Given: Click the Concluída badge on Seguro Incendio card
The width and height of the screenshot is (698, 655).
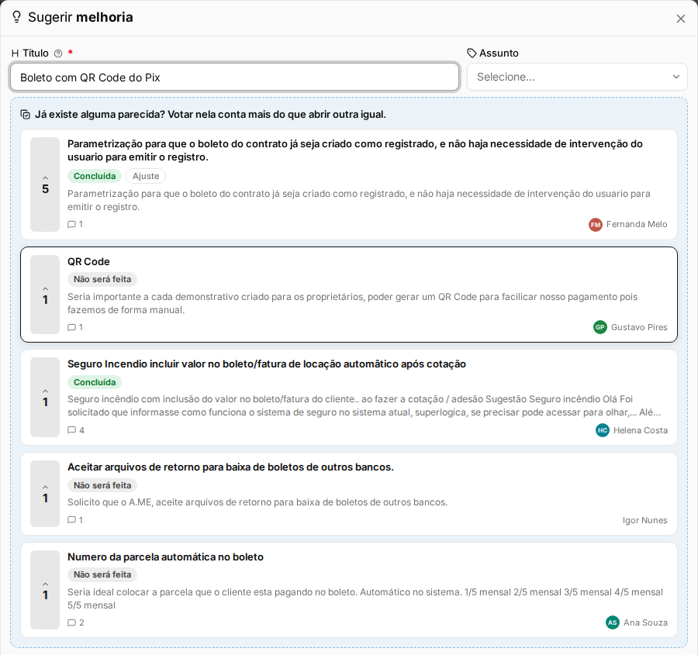Looking at the screenshot, I should click(95, 382).
